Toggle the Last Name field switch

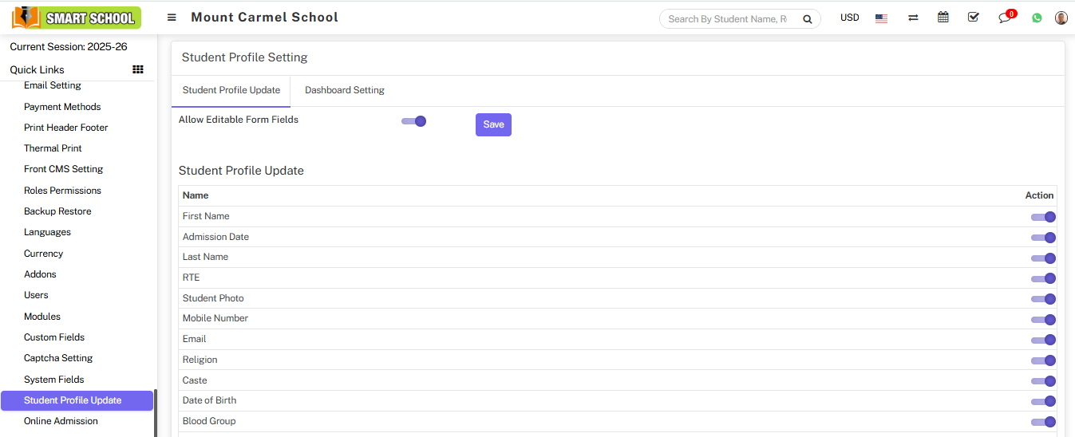(1043, 258)
